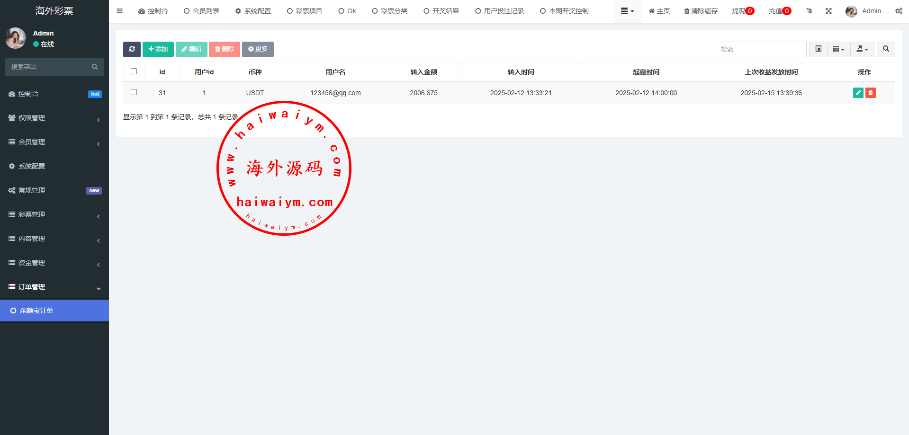Check the select-all header checkbox

coord(134,71)
